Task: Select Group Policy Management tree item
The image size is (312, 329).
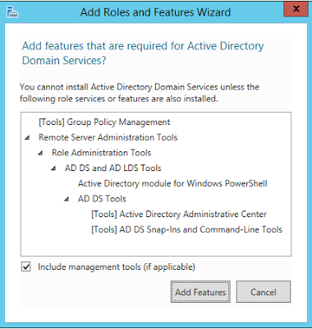Action: pos(104,122)
